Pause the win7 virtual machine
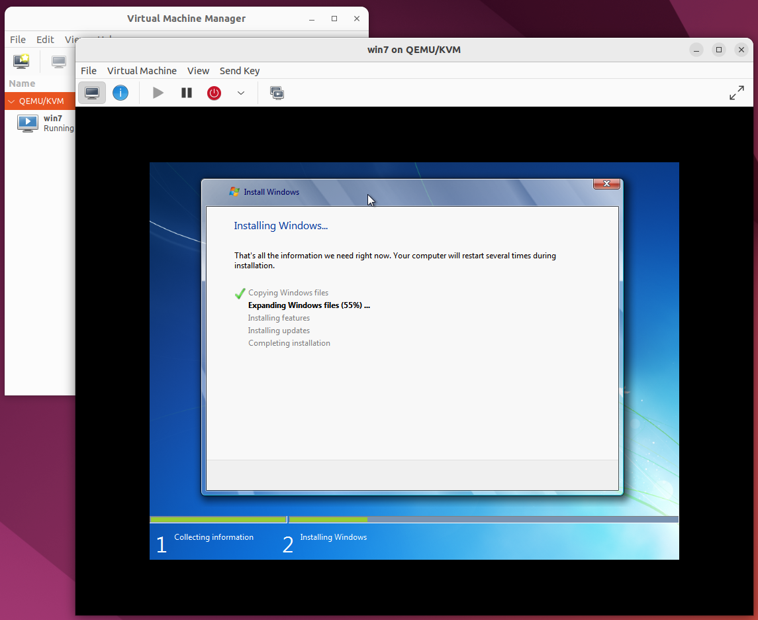Image resolution: width=758 pixels, height=620 pixels. click(187, 93)
